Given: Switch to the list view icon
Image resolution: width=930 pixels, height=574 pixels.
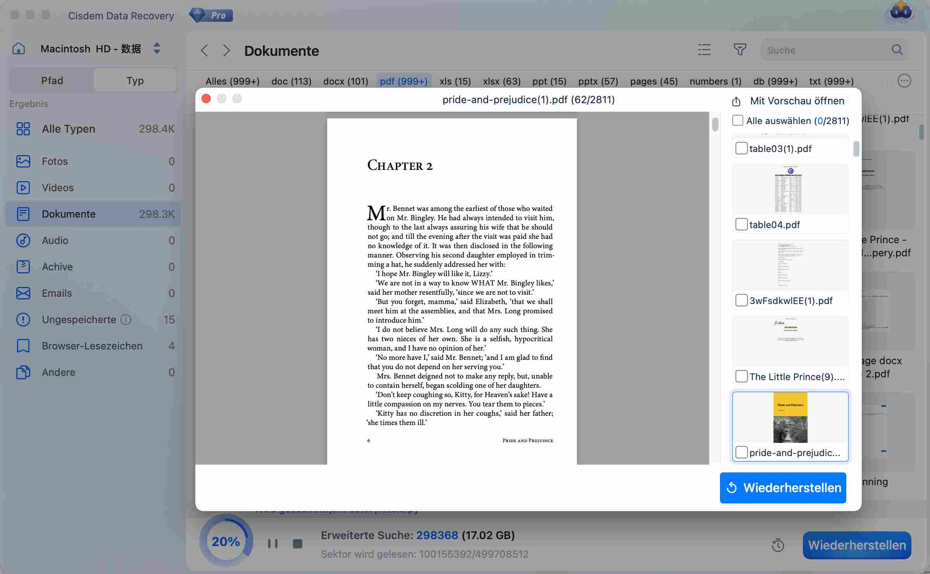Looking at the screenshot, I should point(704,50).
